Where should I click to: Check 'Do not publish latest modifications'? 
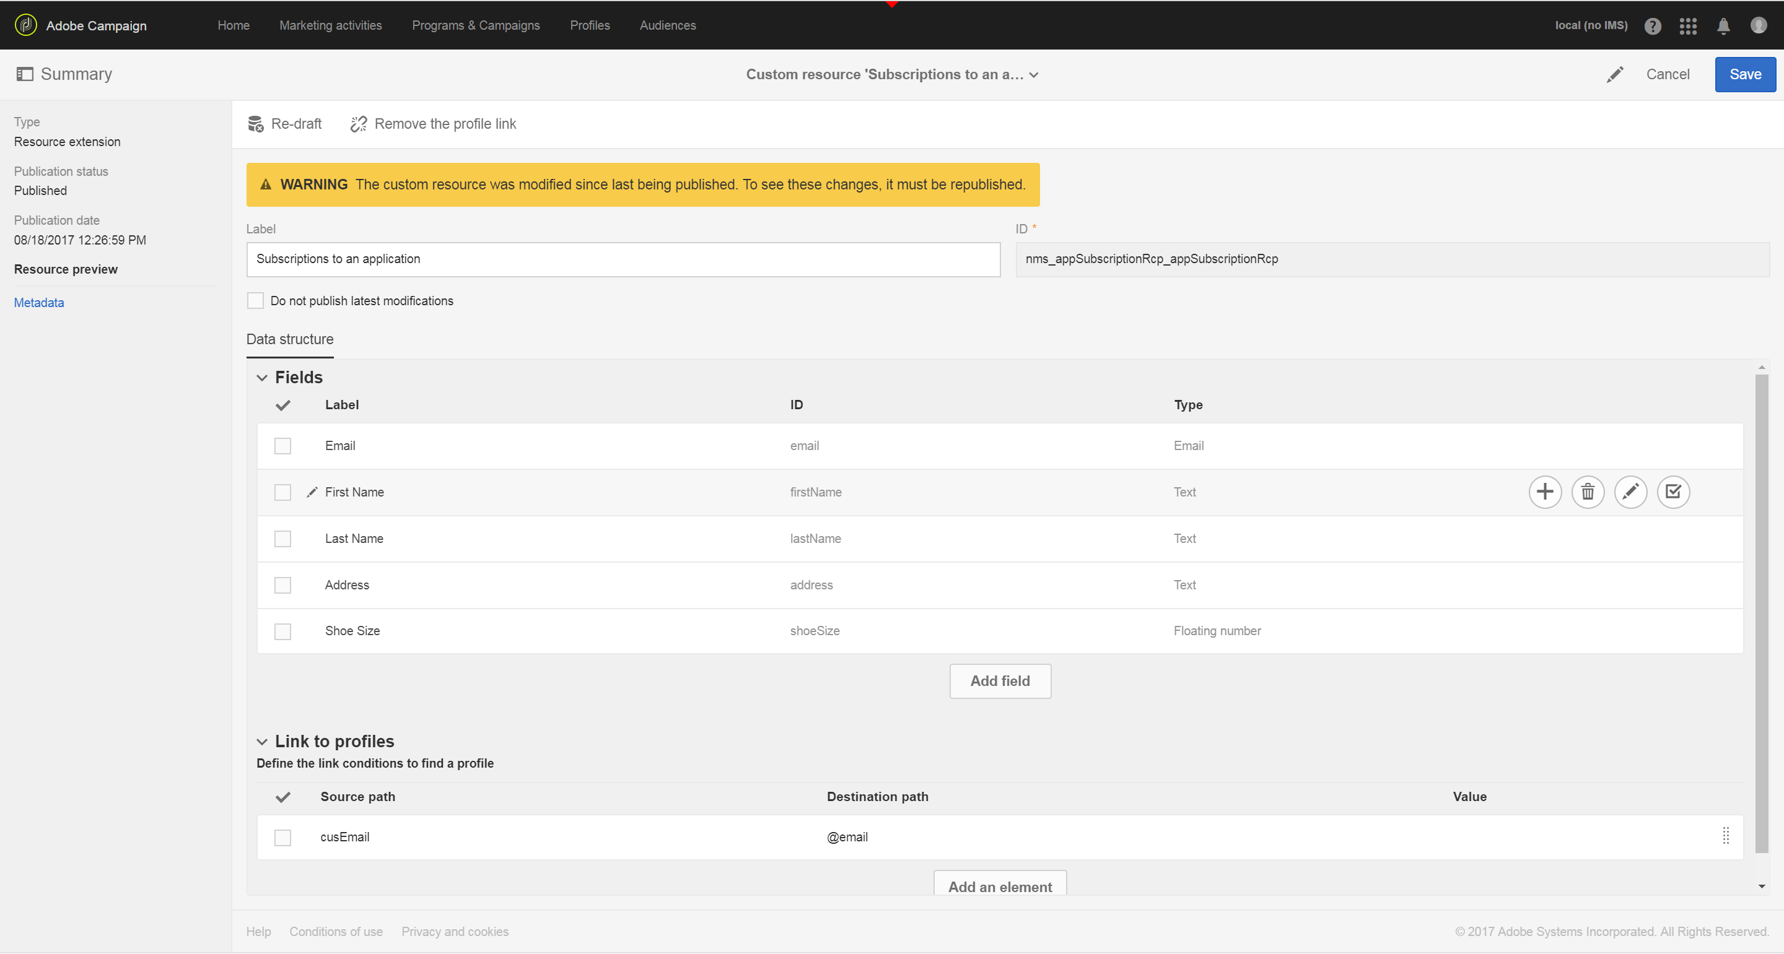pos(256,301)
